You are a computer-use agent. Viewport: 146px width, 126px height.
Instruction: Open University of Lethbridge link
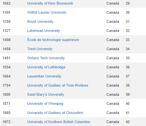tap(46, 67)
